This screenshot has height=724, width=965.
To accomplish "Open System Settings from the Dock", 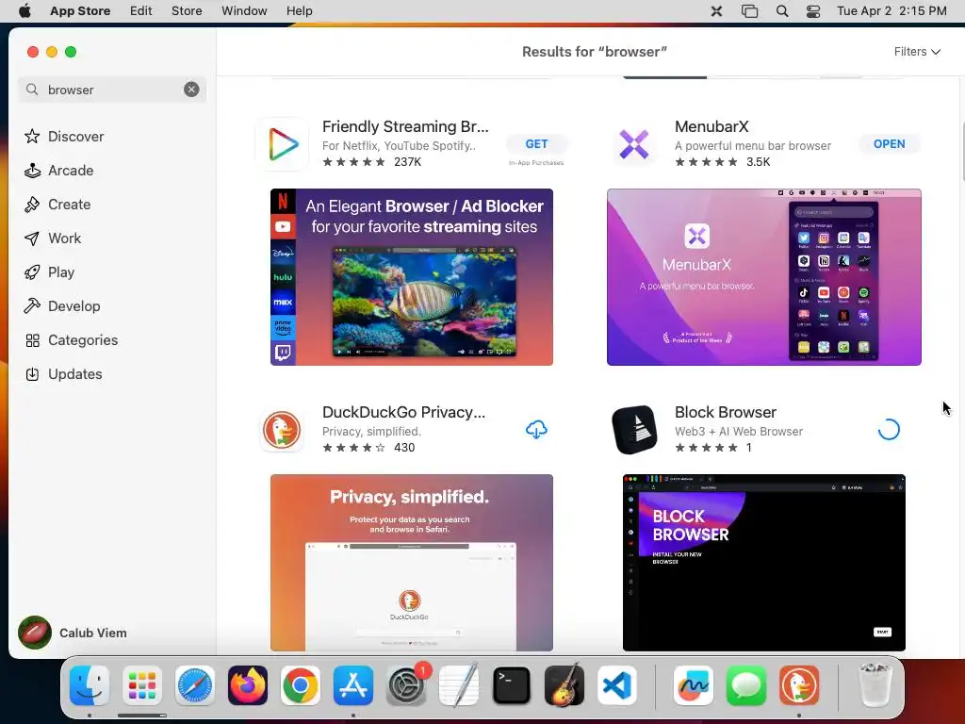I will pyautogui.click(x=406, y=686).
